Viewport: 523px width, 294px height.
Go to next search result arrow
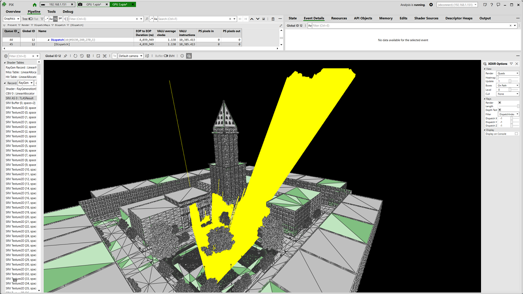258,19
